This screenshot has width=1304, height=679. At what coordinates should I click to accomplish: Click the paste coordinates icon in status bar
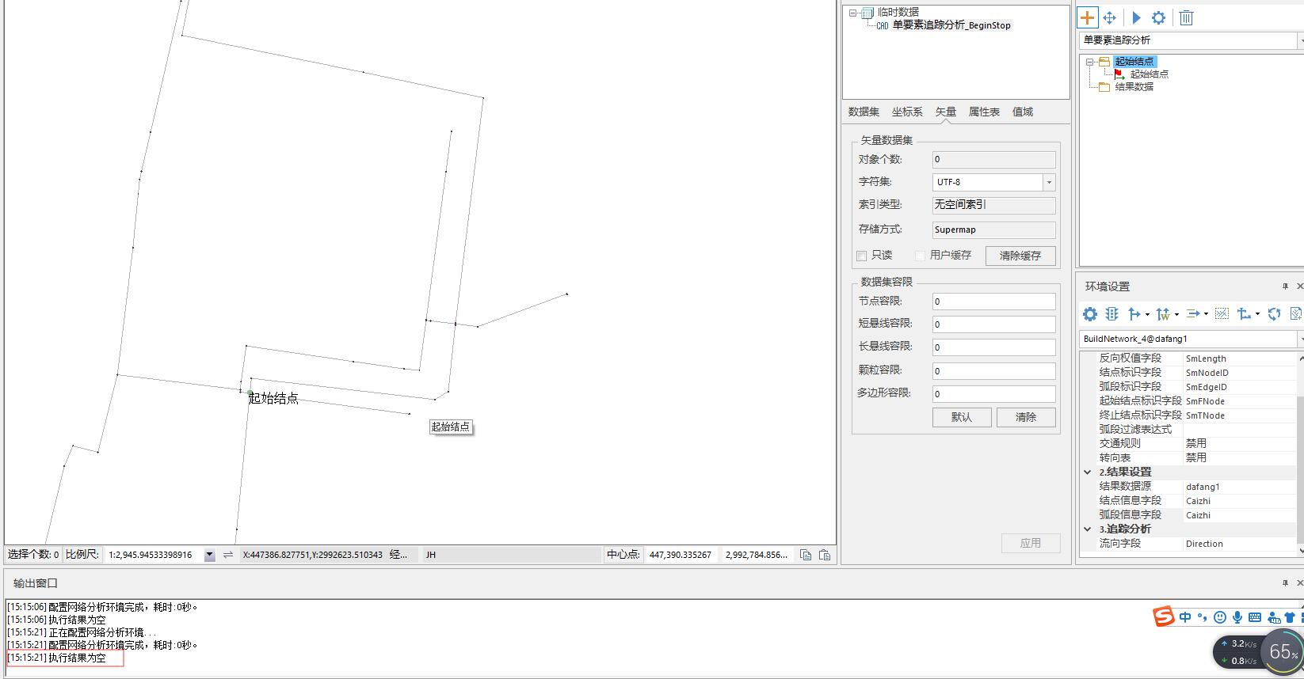click(824, 555)
